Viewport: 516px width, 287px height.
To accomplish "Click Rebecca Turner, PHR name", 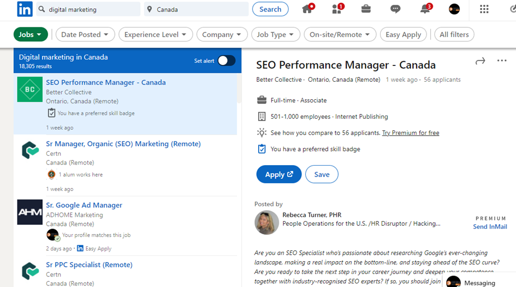I will (312, 215).
